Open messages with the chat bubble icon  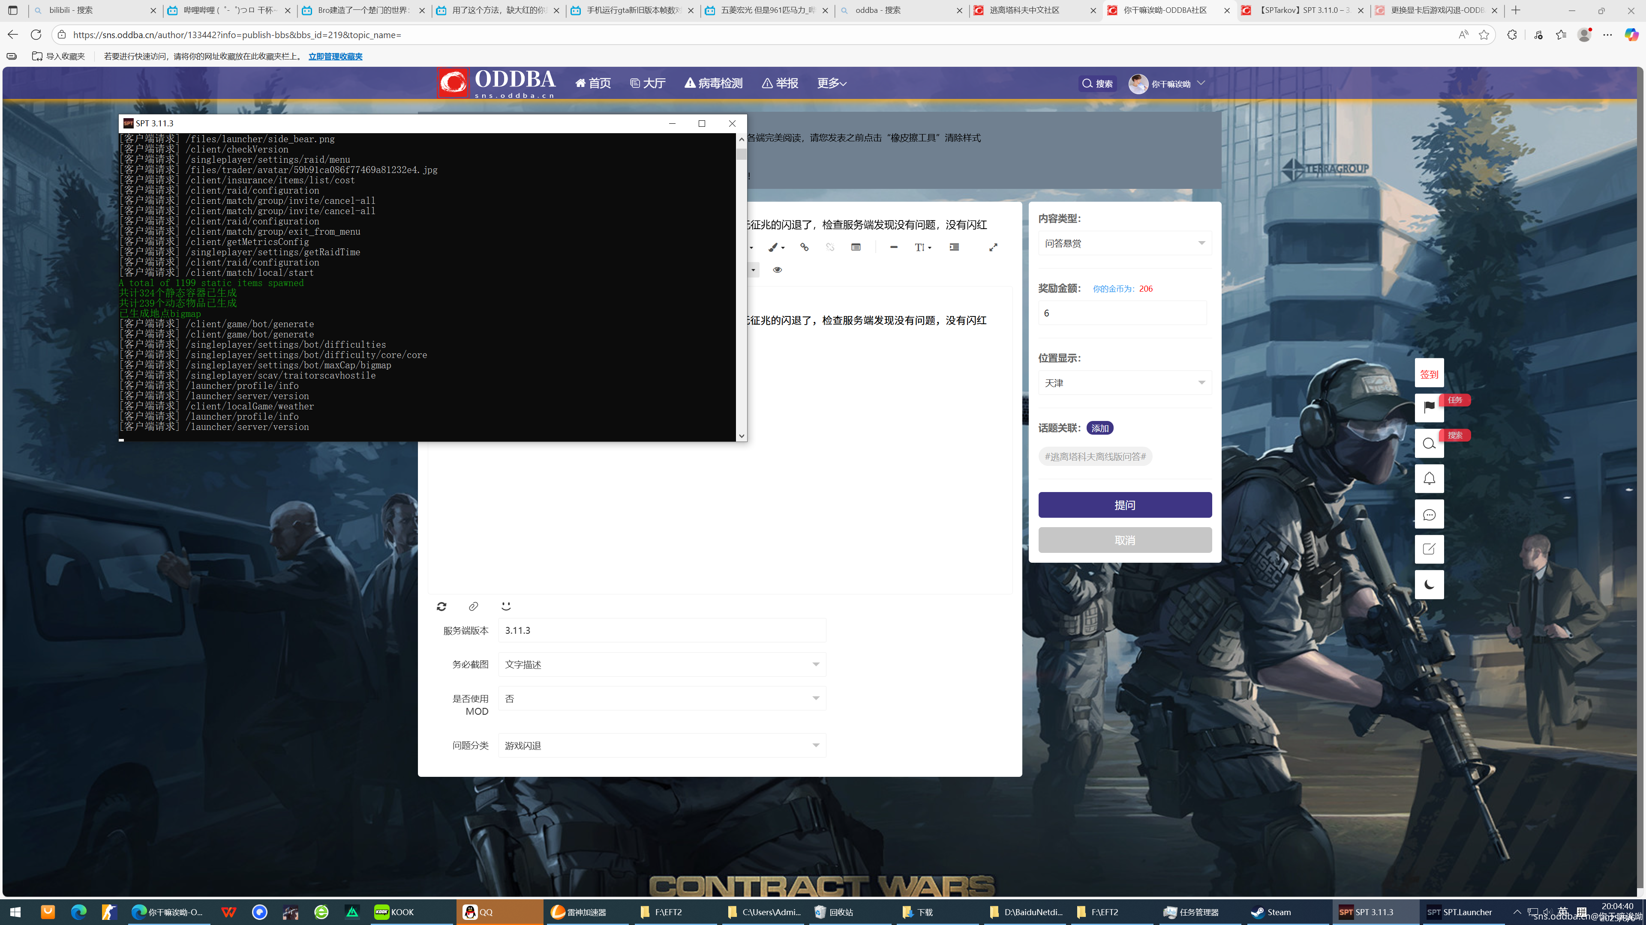[1430, 514]
